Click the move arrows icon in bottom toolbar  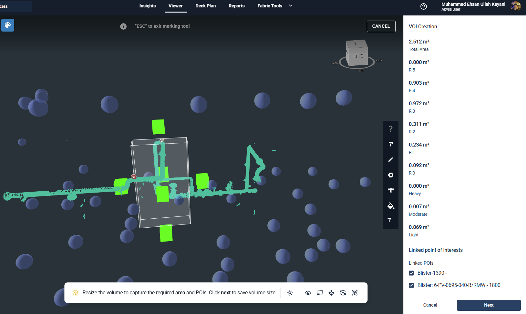[x=331, y=293]
